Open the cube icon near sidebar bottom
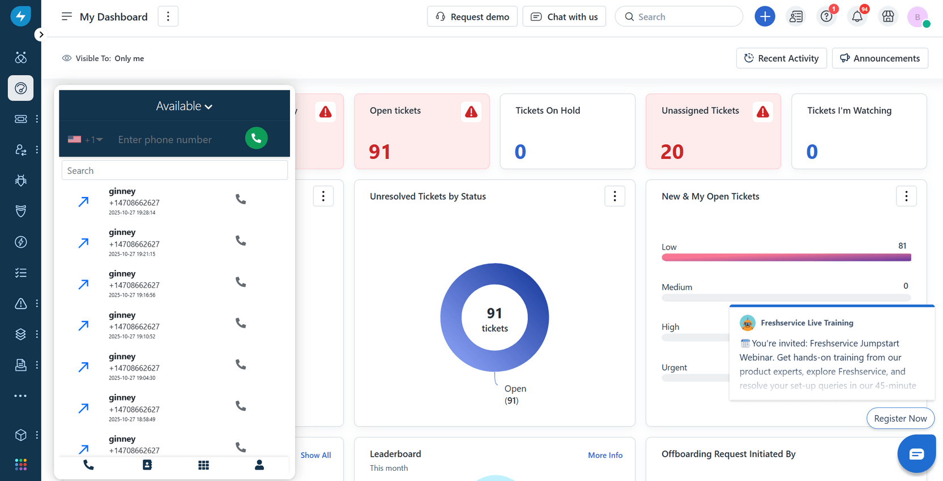The height and width of the screenshot is (481, 943). [x=21, y=435]
